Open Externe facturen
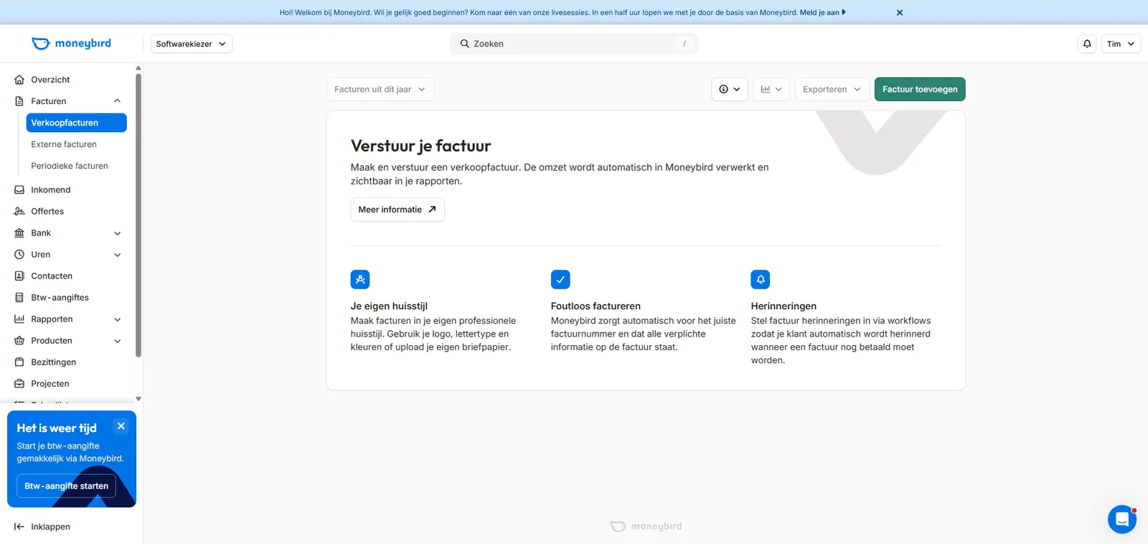1148x544 pixels. [64, 144]
